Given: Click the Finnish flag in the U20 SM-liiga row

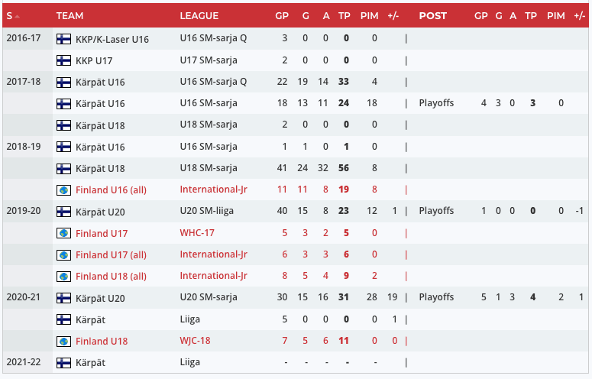Looking at the screenshot, I should click(x=63, y=211).
